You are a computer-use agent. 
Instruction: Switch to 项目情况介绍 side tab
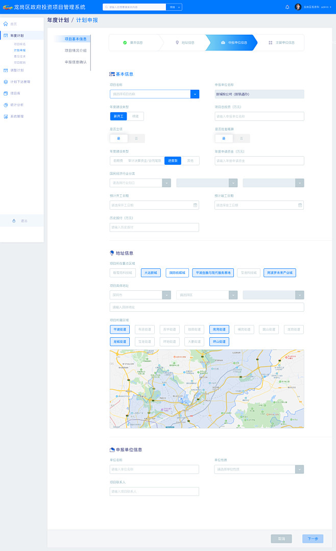tap(75, 51)
